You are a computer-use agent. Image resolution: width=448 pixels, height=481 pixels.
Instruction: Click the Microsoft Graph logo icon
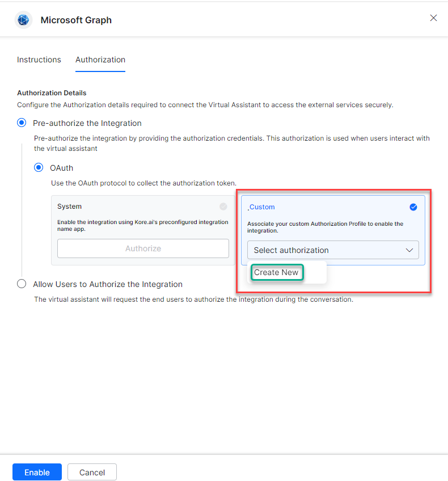[23, 20]
